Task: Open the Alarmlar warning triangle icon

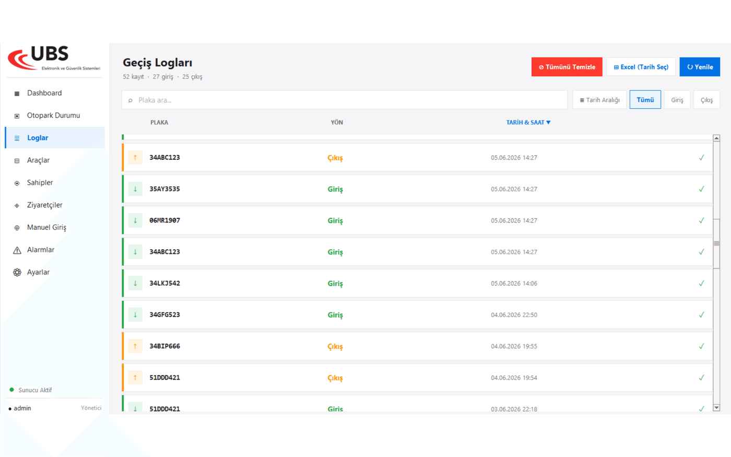Action: pyautogui.click(x=17, y=250)
